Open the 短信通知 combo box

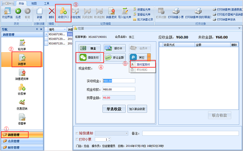click(x=112, y=133)
